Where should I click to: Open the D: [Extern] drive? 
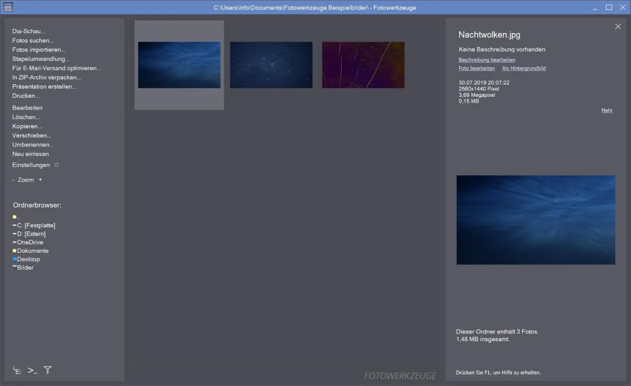click(31, 234)
